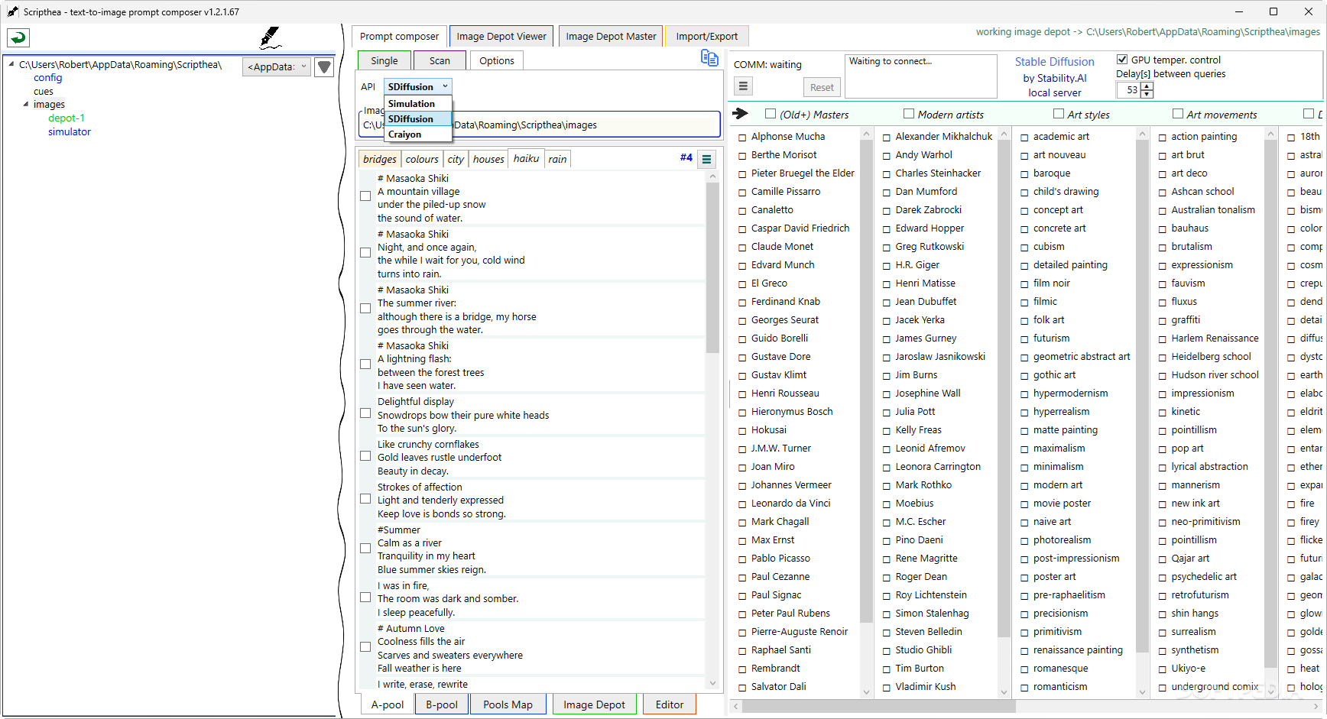Choose Craiyon from the API list
Image resolution: width=1327 pixels, height=719 pixels.
click(x=418, y=134)
